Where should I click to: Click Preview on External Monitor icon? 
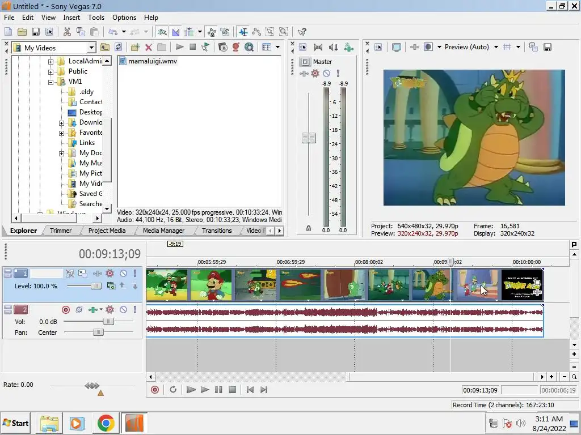pos(396,47)
